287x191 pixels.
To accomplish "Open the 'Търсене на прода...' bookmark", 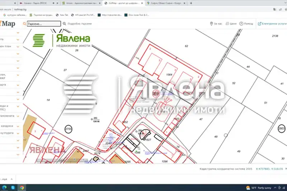I will pos(41,15).
